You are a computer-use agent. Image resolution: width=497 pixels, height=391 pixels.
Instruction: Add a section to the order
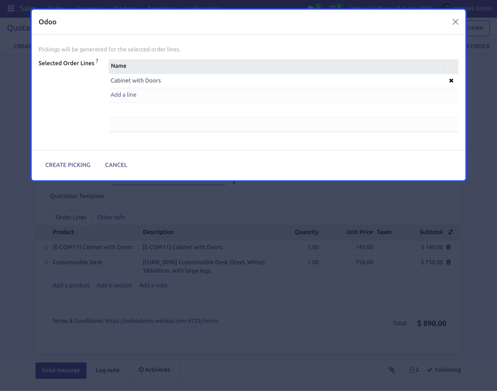pos(114,285)
